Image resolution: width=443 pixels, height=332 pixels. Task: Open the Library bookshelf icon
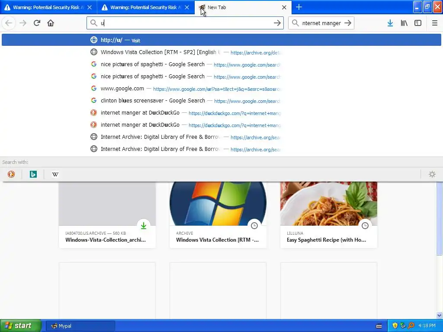pos(404,23)
